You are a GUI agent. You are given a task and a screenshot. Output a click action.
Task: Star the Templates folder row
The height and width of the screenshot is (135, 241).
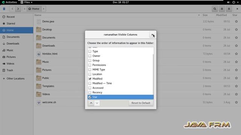(x=236, y=86)
